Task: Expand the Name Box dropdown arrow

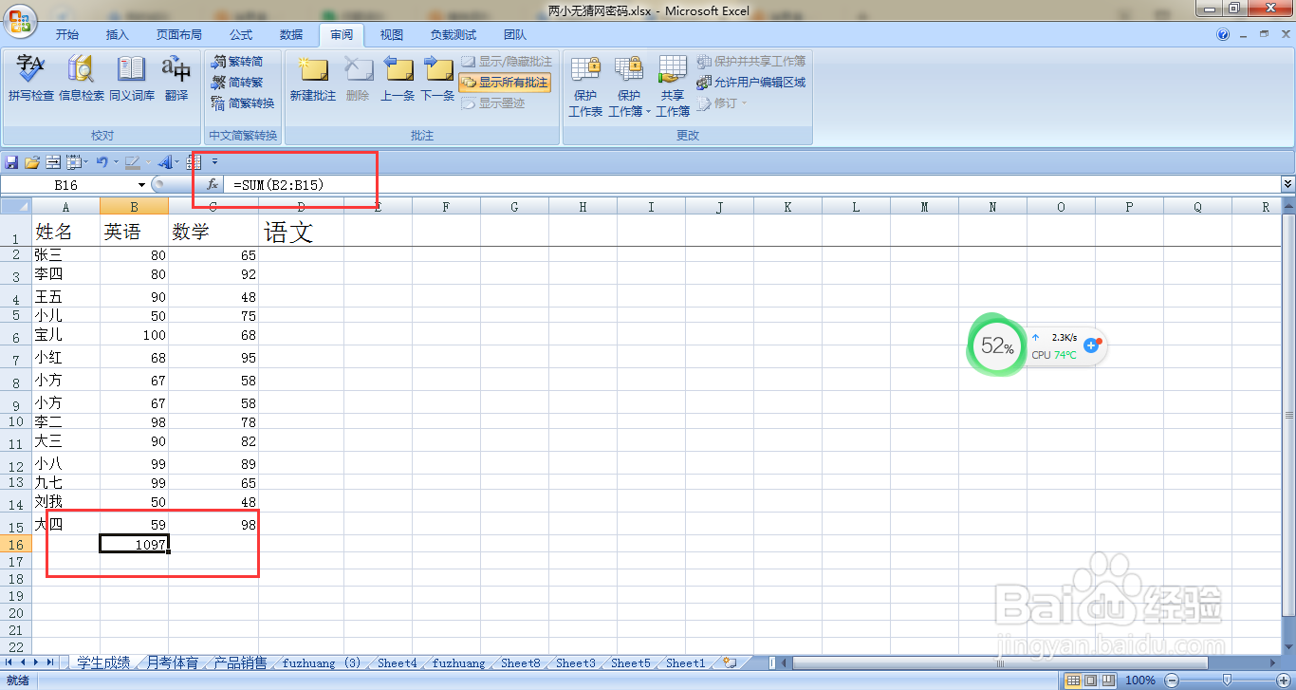Action: point(142,185)
